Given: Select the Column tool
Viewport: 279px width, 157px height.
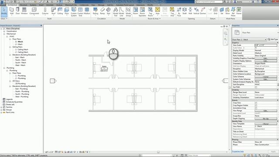Looking at the screenshot, I should tap(45, 11).
